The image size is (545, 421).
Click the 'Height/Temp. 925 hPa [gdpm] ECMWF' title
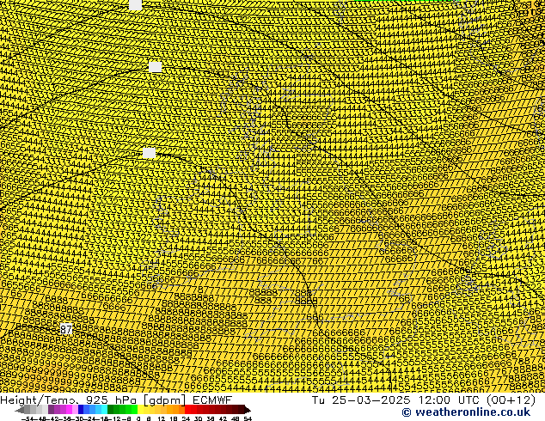(116, 400)
